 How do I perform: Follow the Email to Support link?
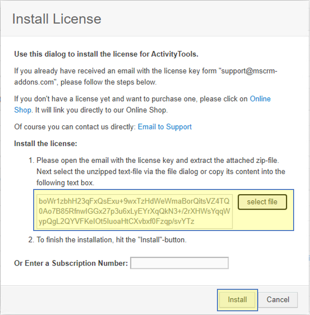(165, 126)
